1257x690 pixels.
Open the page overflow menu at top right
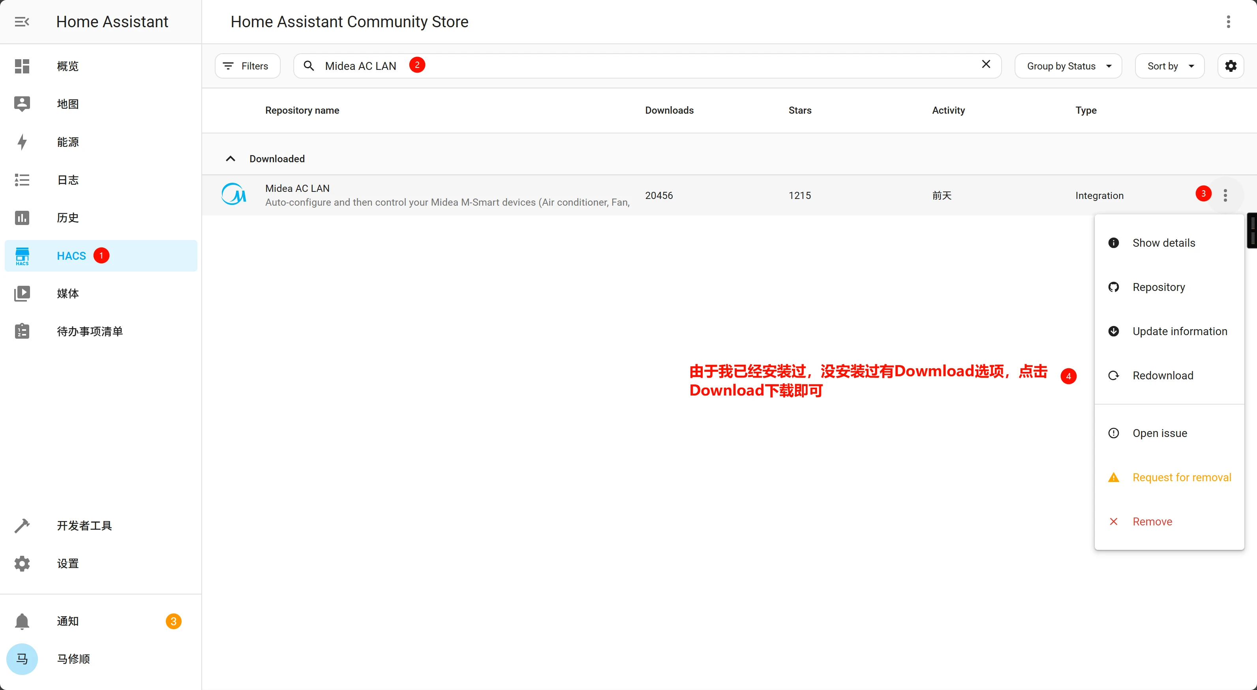tap(1229, 22)
